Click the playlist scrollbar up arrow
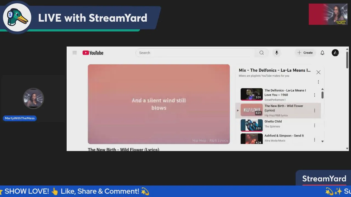This screenshot has height=197, width=351. pyautogui.click(x=322, y=89)
